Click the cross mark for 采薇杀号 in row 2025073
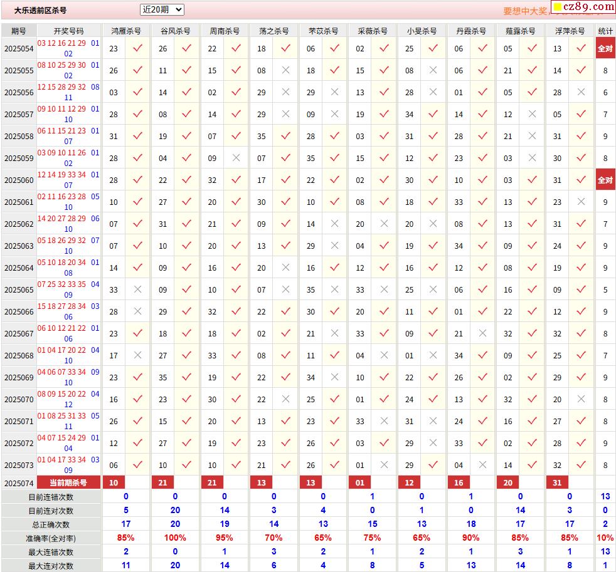The height and width of the screenshot is (572, 616). [x=384, y=464]
